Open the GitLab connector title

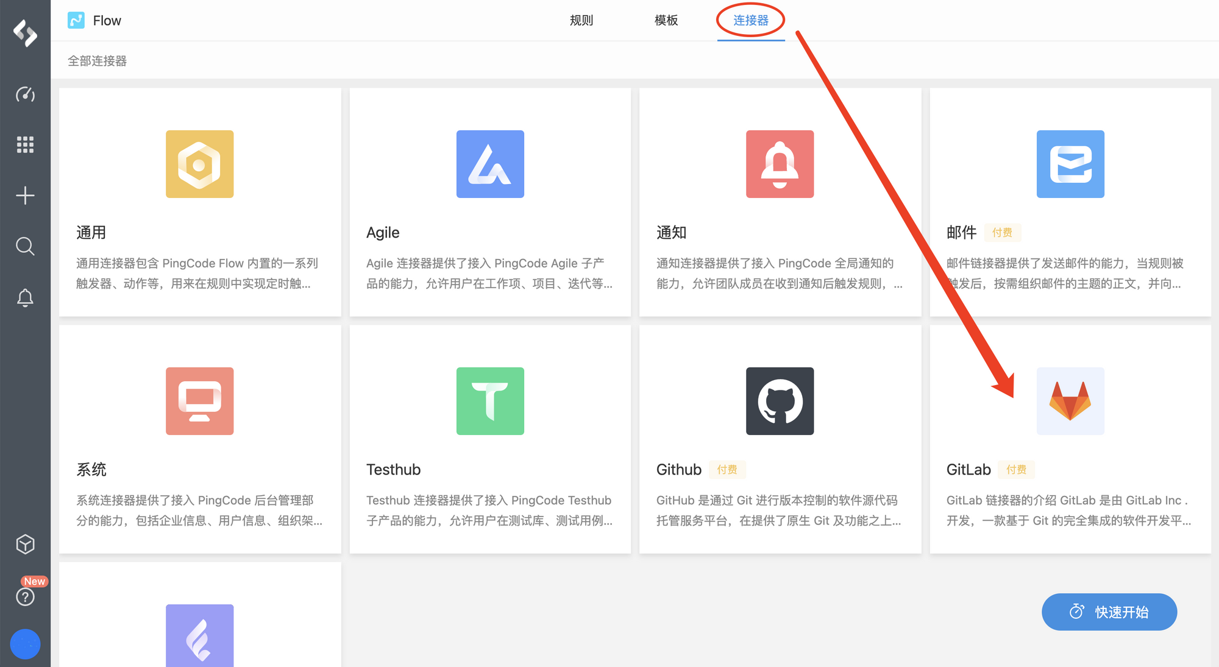click(x=968, y=470)
